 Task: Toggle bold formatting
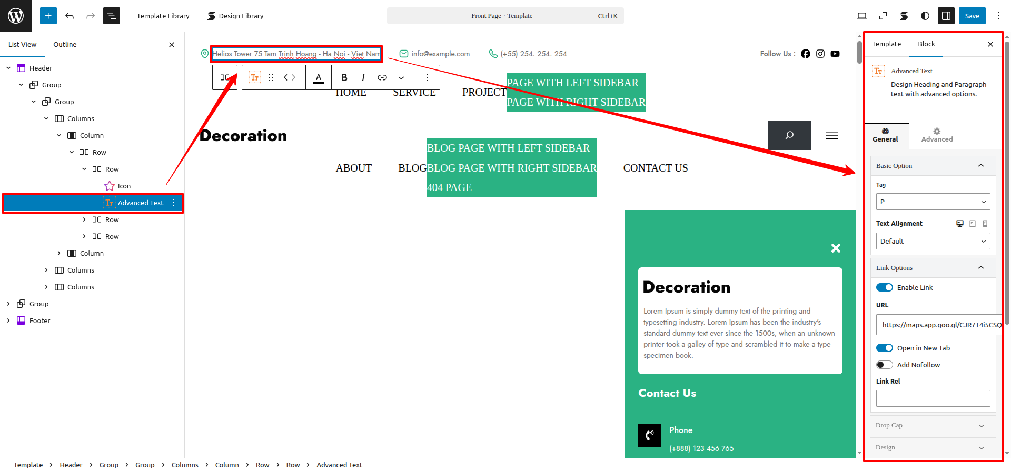click(x=344, y=77)
